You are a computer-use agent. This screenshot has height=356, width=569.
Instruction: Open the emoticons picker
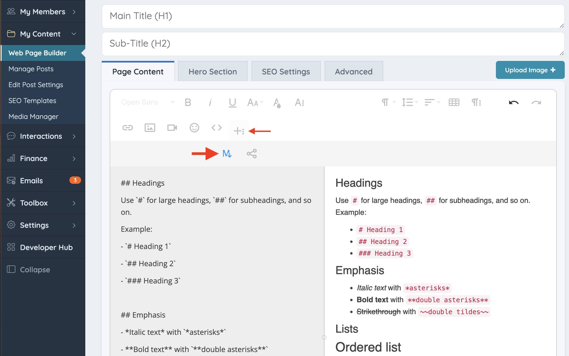pyautogui.click(x=194, y=128)
